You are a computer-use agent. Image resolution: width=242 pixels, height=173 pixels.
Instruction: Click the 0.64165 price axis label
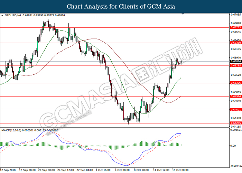point(236,127)
